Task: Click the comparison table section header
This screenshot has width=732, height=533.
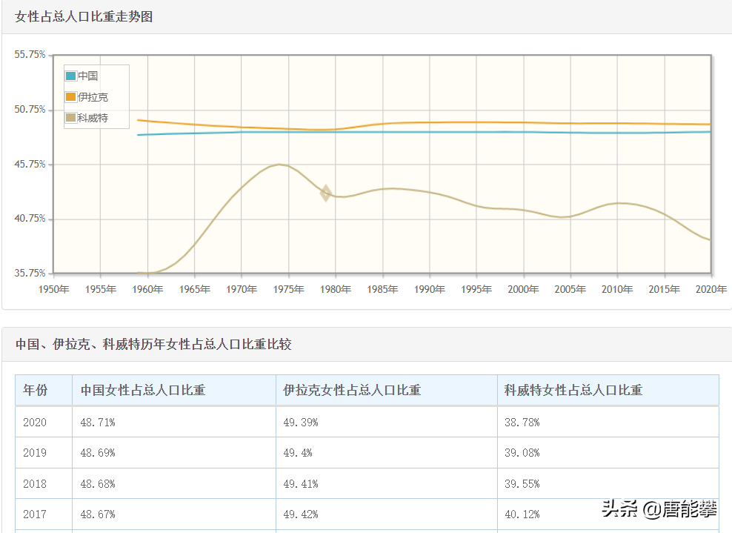Action: [x=153, y=344]
